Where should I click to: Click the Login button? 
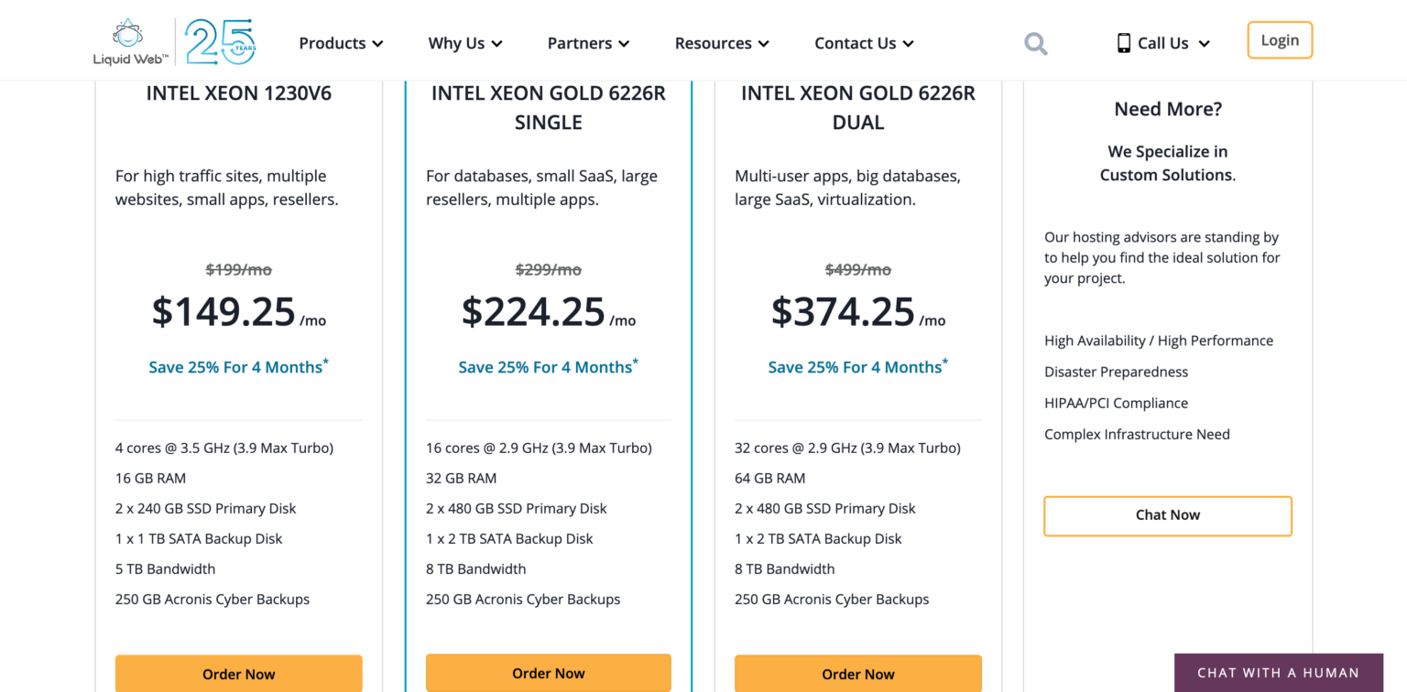click(1279, 40)
